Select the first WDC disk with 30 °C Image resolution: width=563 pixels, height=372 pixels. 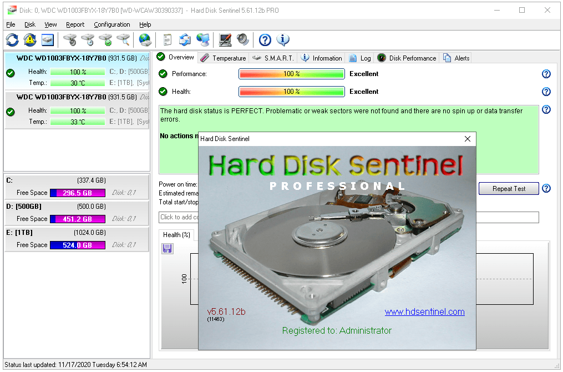click(x=77, y=71)
